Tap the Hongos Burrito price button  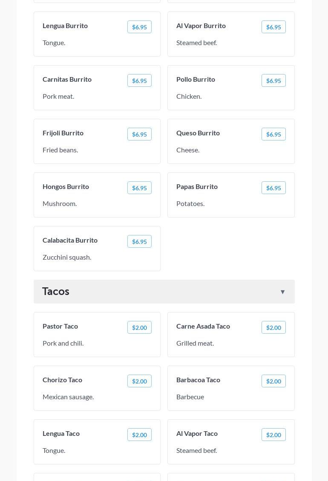pyautogui.click(x=139, y=188)
